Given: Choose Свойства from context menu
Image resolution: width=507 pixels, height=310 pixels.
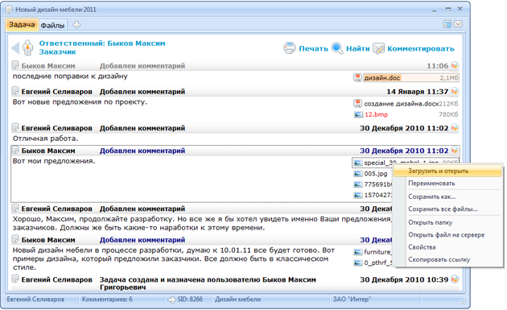Looking at the screenshot, I should point(447,247).
